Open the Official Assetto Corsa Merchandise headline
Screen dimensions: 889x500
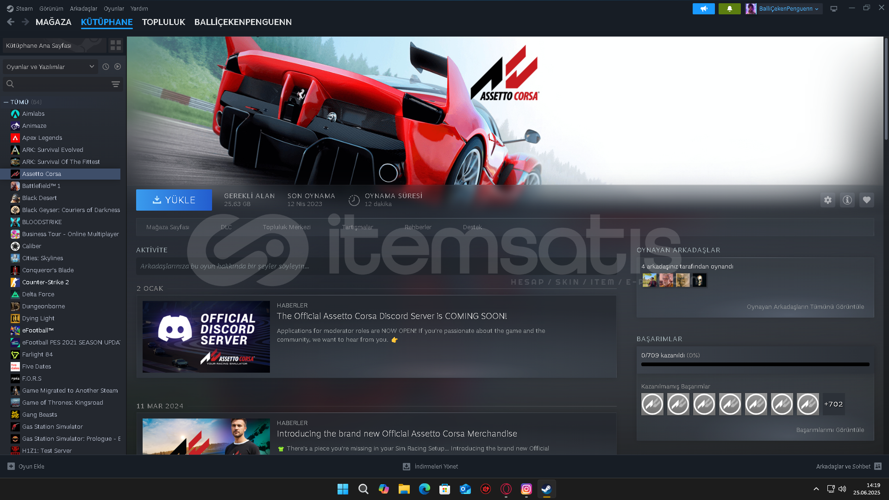[x=397, y=434]
